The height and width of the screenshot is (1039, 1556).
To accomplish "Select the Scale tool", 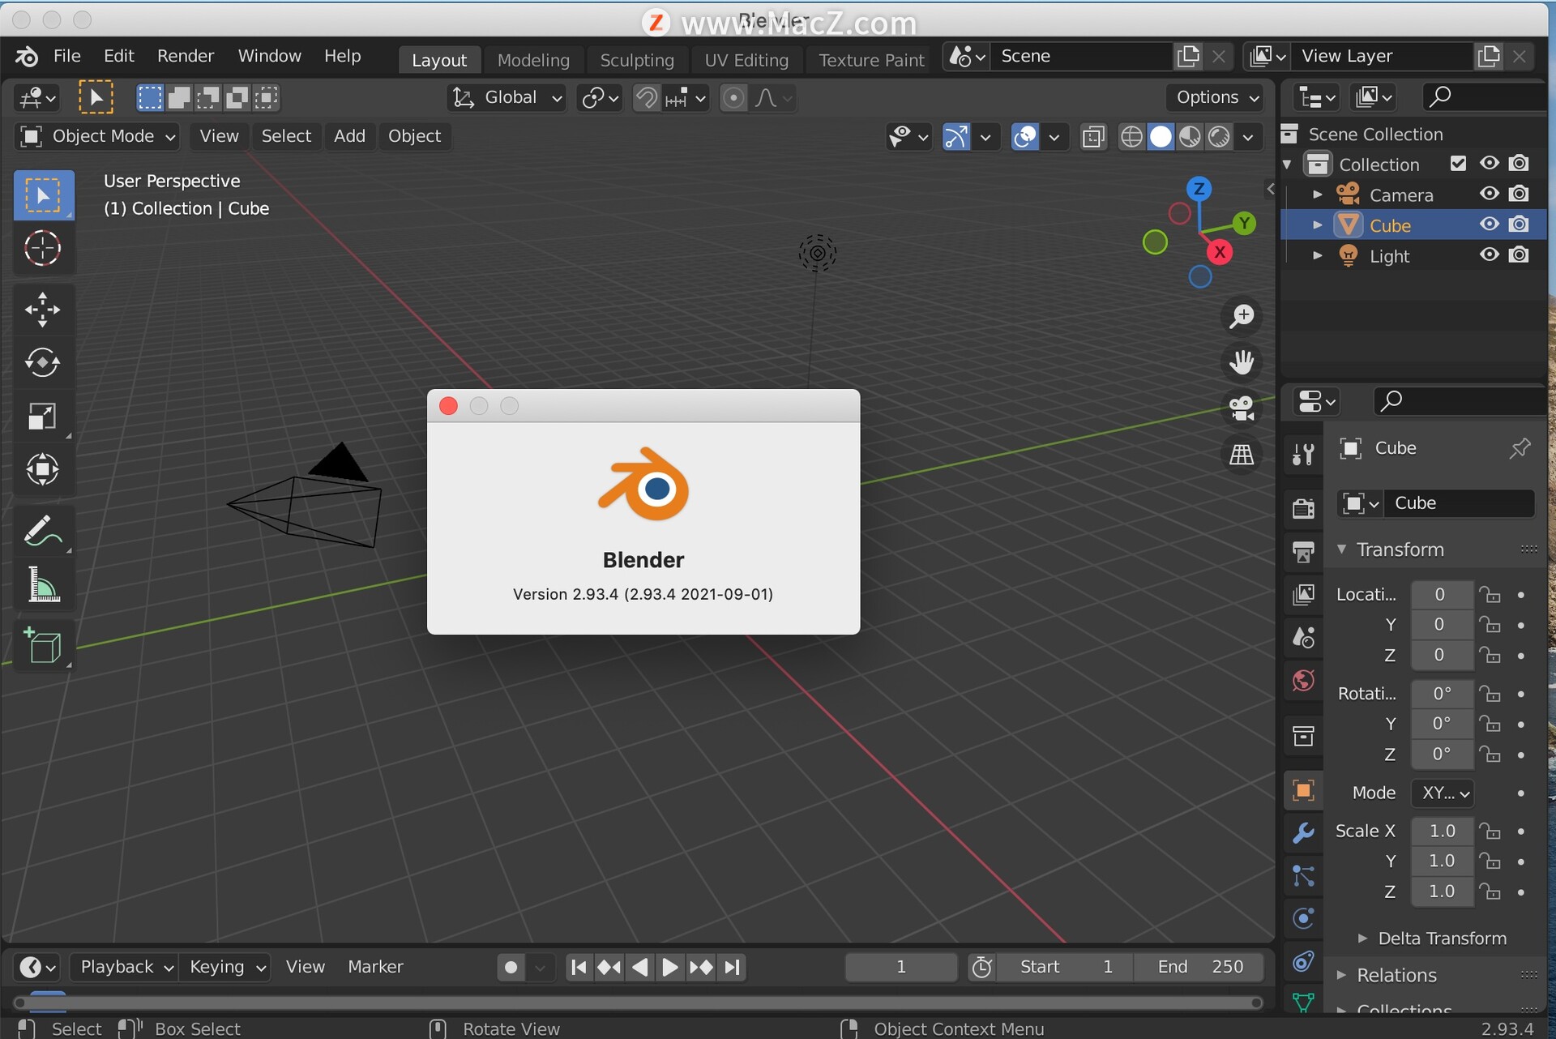I will pyautogui.click(x=43, y=416).
